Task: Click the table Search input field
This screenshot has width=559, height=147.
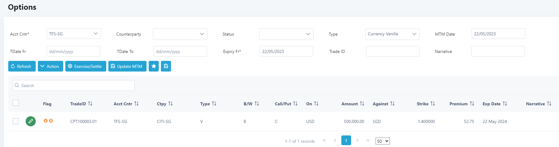Action: pyautogui.click(x=73, y=86)
